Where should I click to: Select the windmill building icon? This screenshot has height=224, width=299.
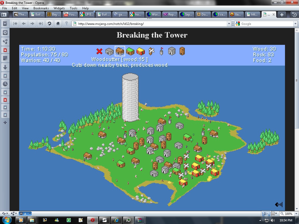click(151, 51)
